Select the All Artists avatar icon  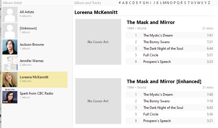pos(10,15)
